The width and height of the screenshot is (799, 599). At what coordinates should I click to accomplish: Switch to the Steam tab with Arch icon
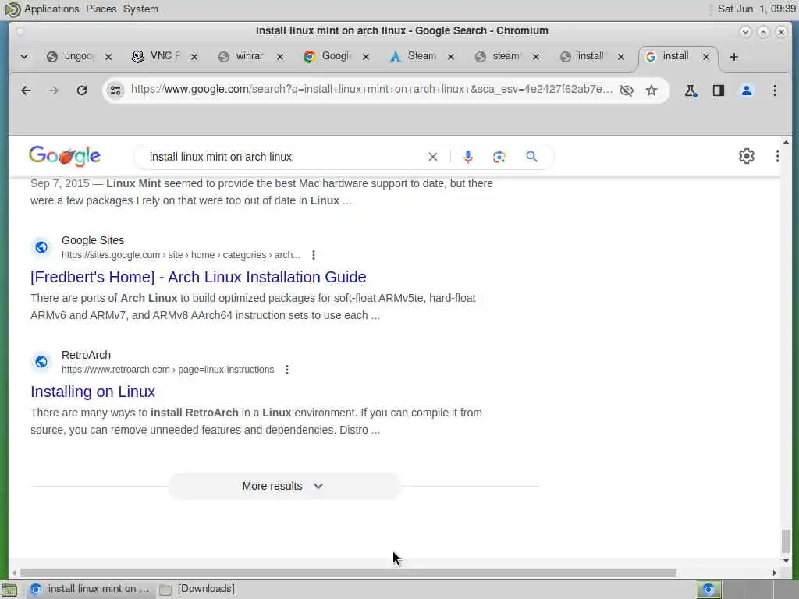(414, 56)
